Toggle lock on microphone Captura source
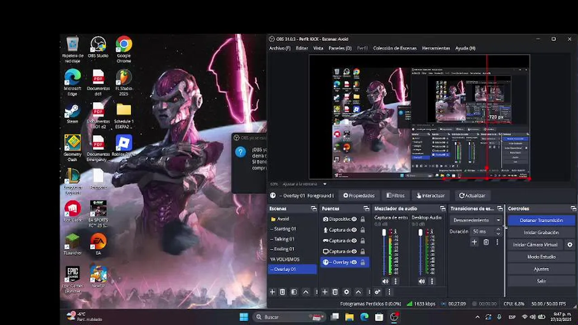578x325 pixels. pyautogui.click(x=363, y=230)
